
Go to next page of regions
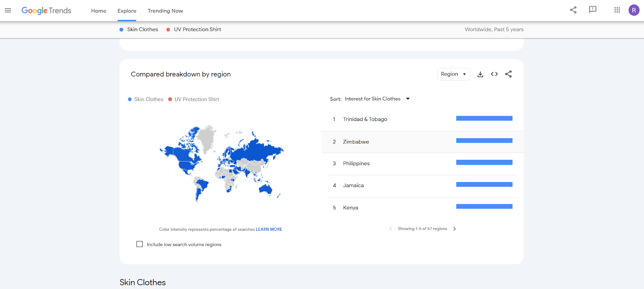454,229
